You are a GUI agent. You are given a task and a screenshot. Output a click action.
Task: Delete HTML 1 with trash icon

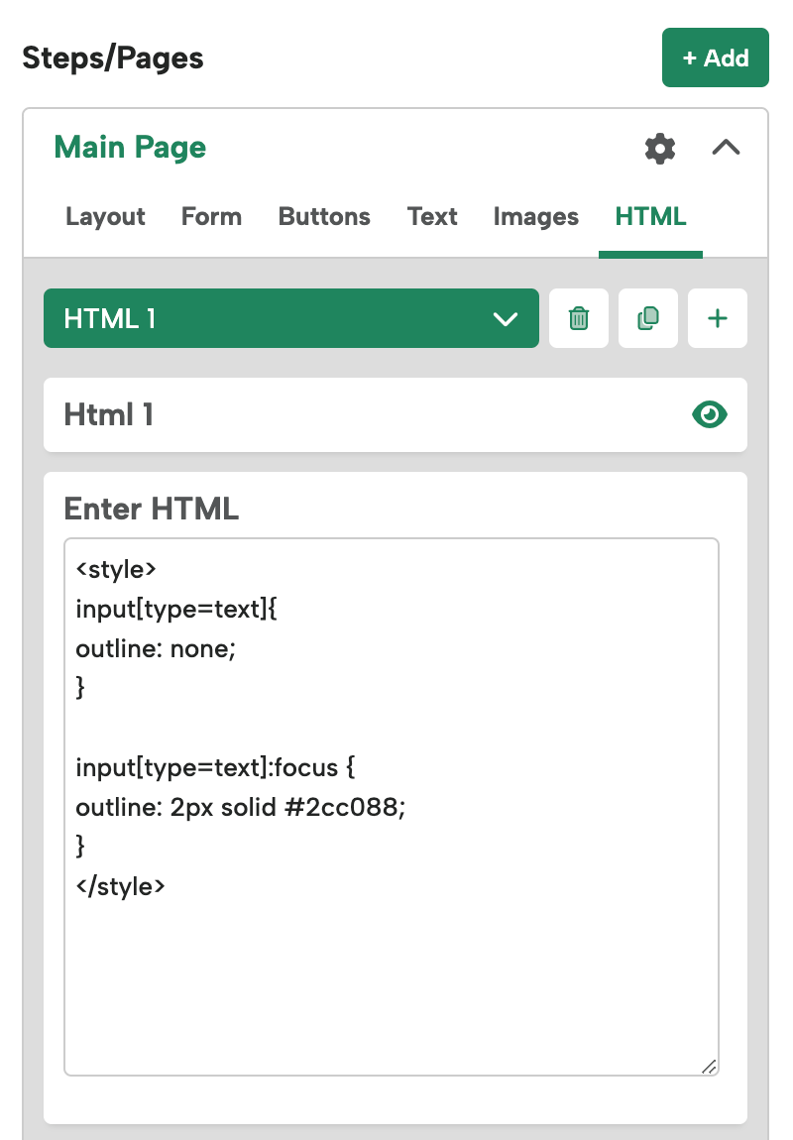click(579, 318)
